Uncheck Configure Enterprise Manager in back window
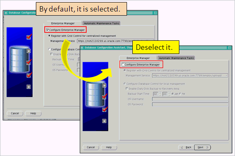235x156 pixels. (x=47, y=30)
